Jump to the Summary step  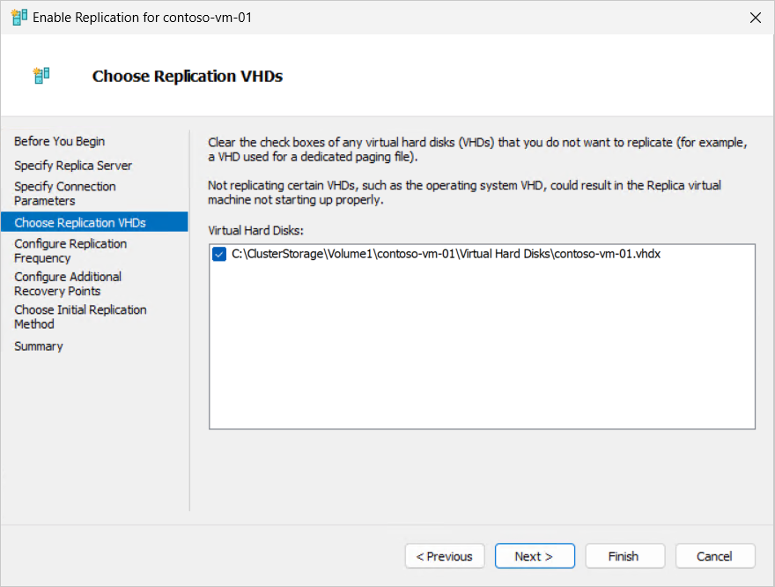[39, 346]
